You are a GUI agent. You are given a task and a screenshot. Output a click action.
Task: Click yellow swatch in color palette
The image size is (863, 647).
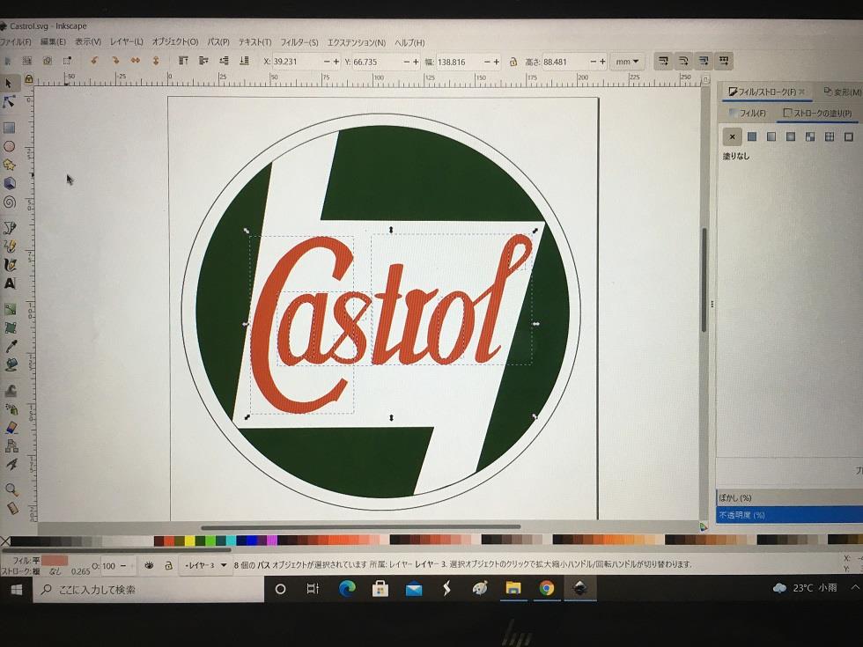[x=190, y=540]
